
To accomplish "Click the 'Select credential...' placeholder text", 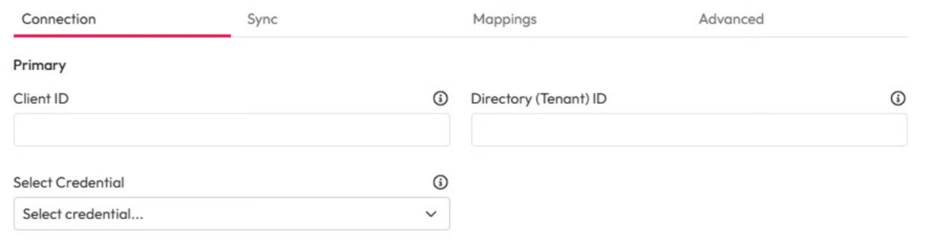I will coord(83,214).
